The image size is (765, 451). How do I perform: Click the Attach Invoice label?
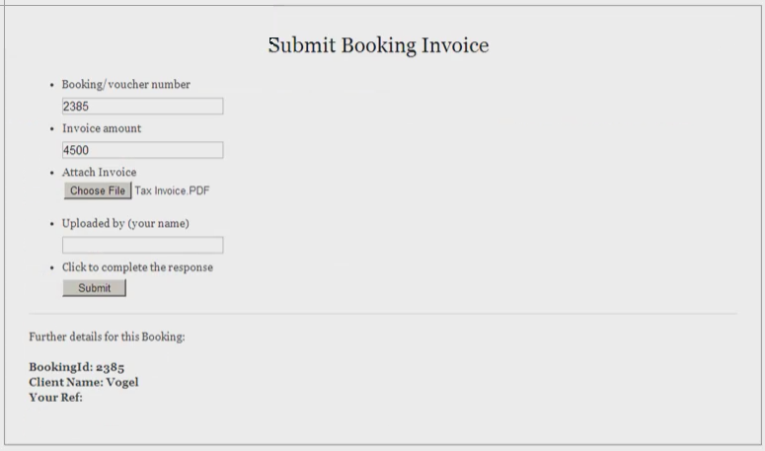click(99, 173)
